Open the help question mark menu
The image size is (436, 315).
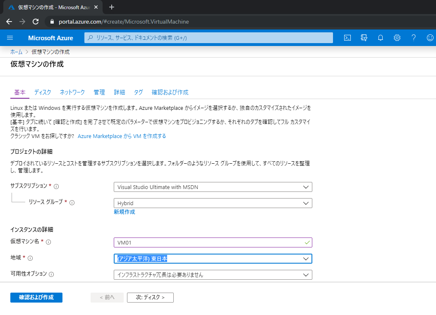point(414,38)
